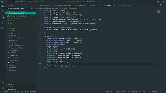Click src in the breadcrumb path

click(x=57, y=9)
